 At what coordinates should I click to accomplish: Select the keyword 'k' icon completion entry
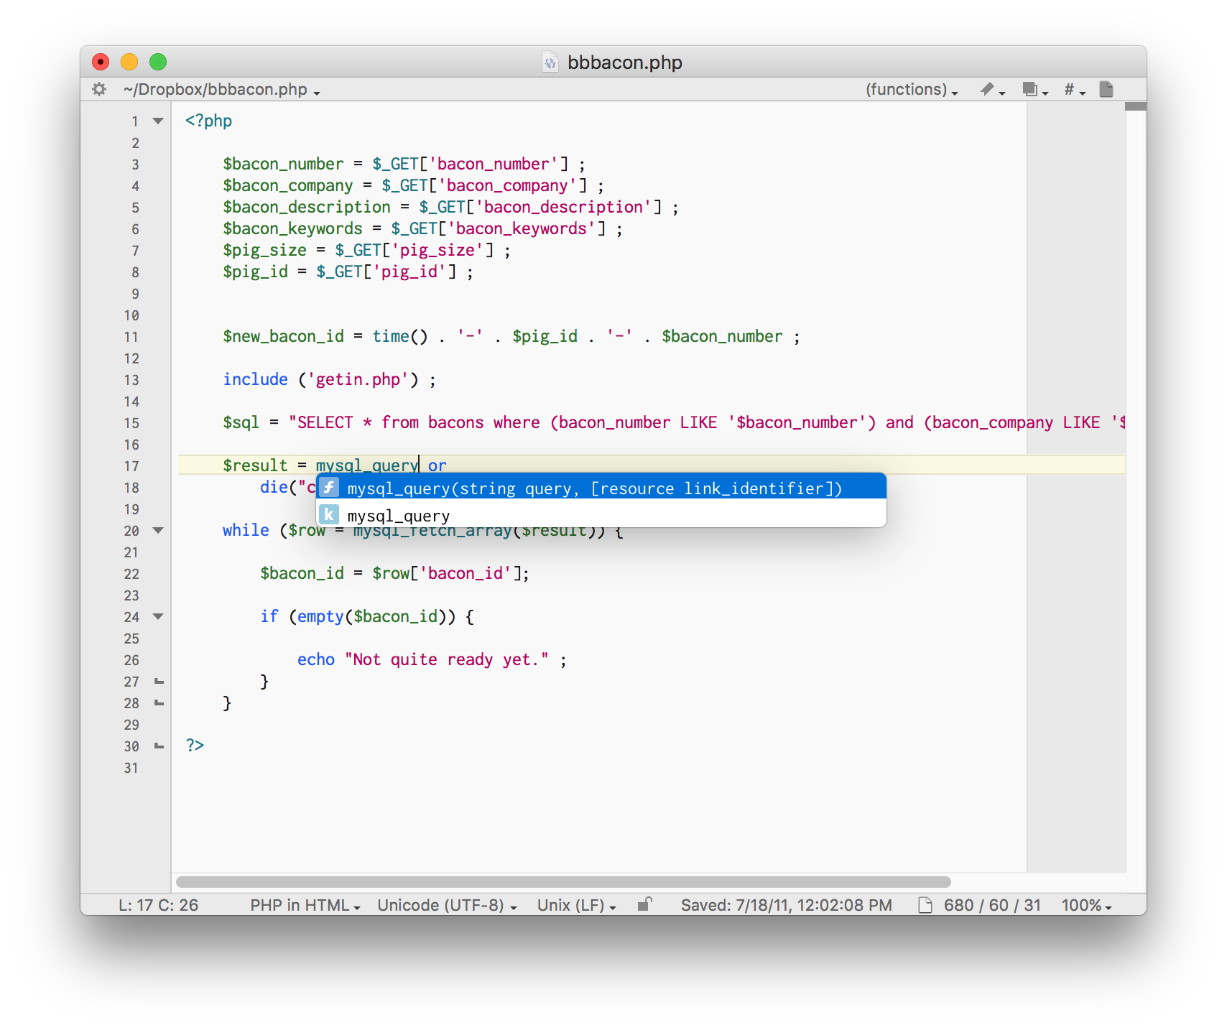[329, 514]
